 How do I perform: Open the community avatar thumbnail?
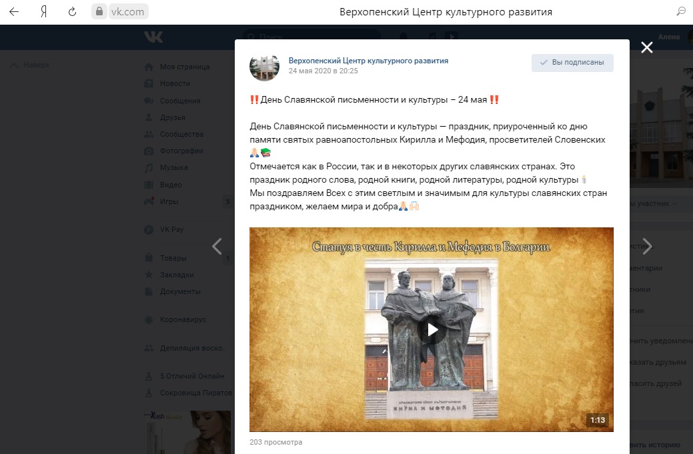point(265,67)
